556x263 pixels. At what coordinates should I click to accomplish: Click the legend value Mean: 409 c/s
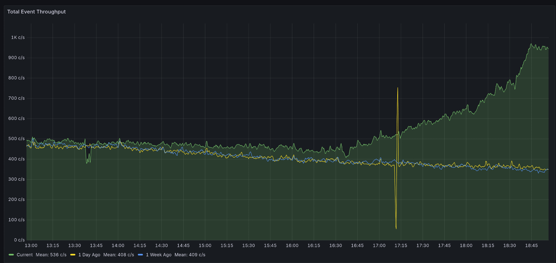[x=190, y=255]
